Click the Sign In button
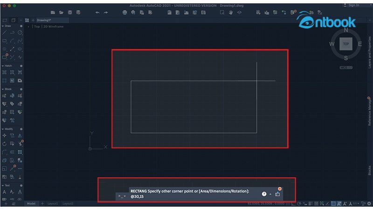This screenshot has height=210, width=373. tap(353, 5)
